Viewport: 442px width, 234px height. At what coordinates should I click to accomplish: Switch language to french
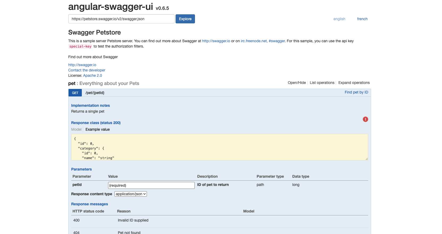pyautogui.click(x=362, y=19)
